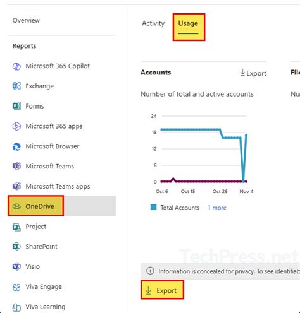Click the bottom Export button
Image resolution: width=300 pixels, height=313 pixels.
point(162,290)
